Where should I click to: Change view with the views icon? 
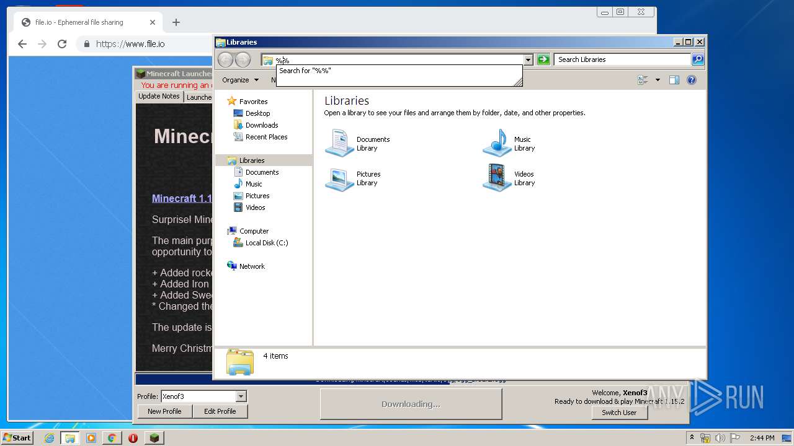(x=643, y=80)
